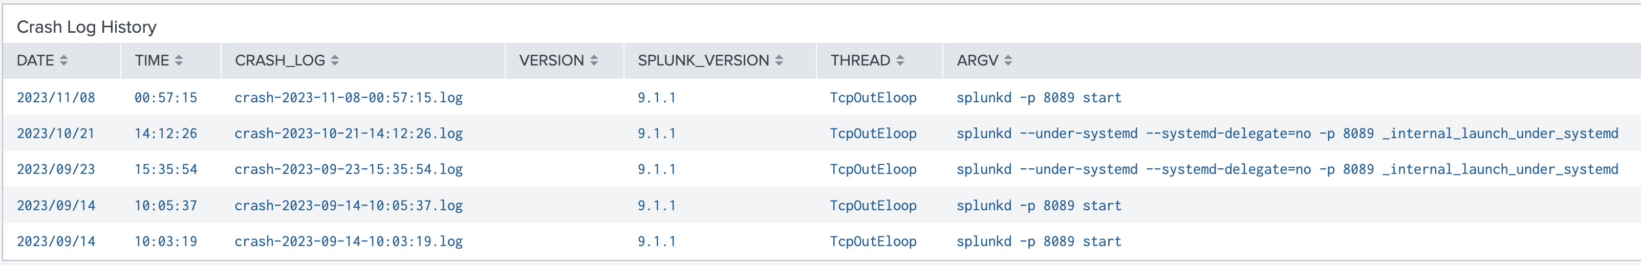The image size is (1641, 265).
Task: Click sort arrows icon beside THREAD header
Action: (900, 60)
